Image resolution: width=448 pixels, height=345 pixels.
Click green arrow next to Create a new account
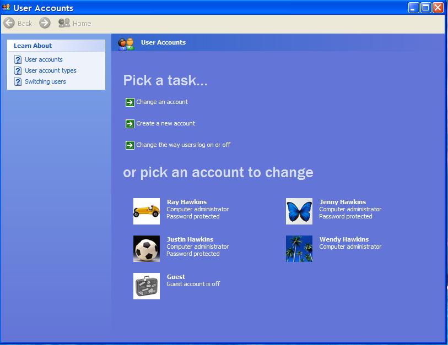(x=130, y=124)
